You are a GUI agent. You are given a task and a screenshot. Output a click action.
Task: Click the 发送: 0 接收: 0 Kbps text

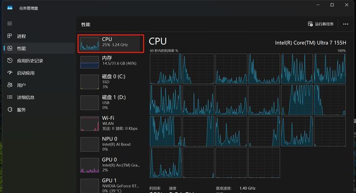[x=120, y=128]
